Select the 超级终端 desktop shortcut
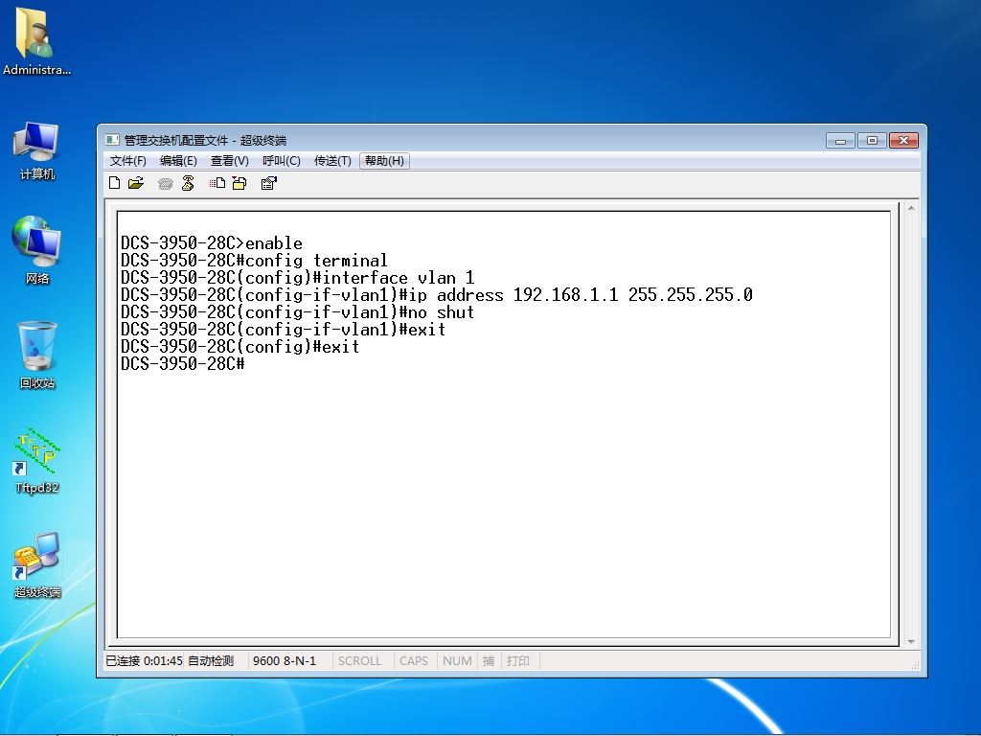The width and height of the screenshot is (981, 736). [x=36, y=565]
